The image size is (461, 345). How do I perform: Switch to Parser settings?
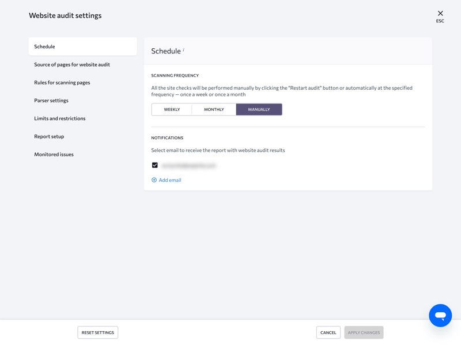click(51, 101)
